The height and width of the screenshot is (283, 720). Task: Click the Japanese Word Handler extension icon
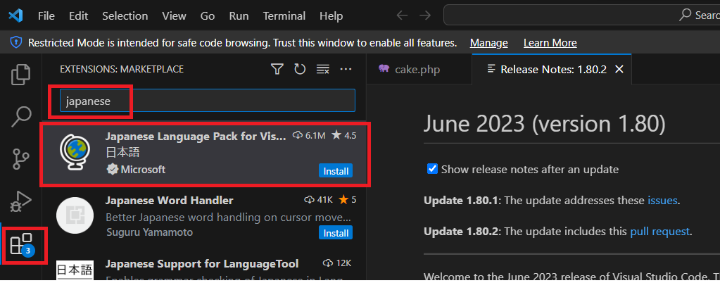tap(75, 215)
